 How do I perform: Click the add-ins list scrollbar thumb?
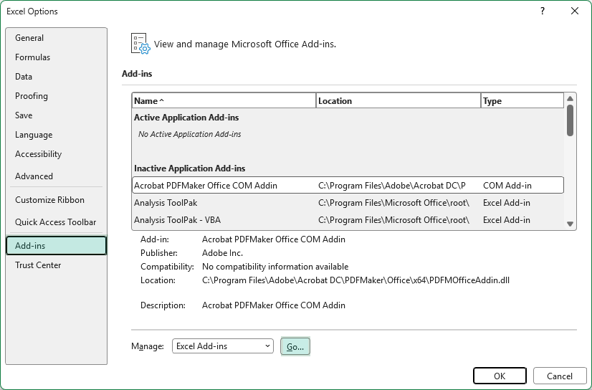[570, 120]
